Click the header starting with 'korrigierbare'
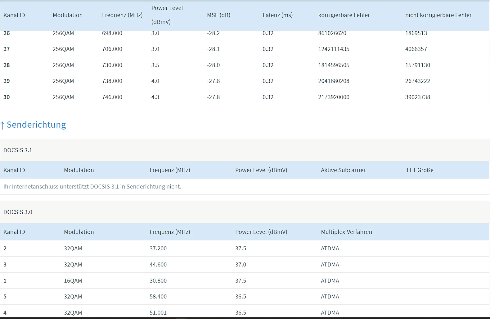 click(344, 15)
